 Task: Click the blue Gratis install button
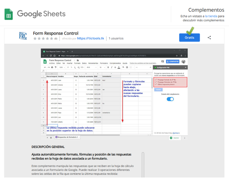coord(189,37)
